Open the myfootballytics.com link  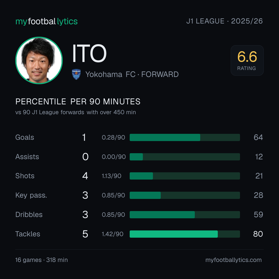[234, 260]
